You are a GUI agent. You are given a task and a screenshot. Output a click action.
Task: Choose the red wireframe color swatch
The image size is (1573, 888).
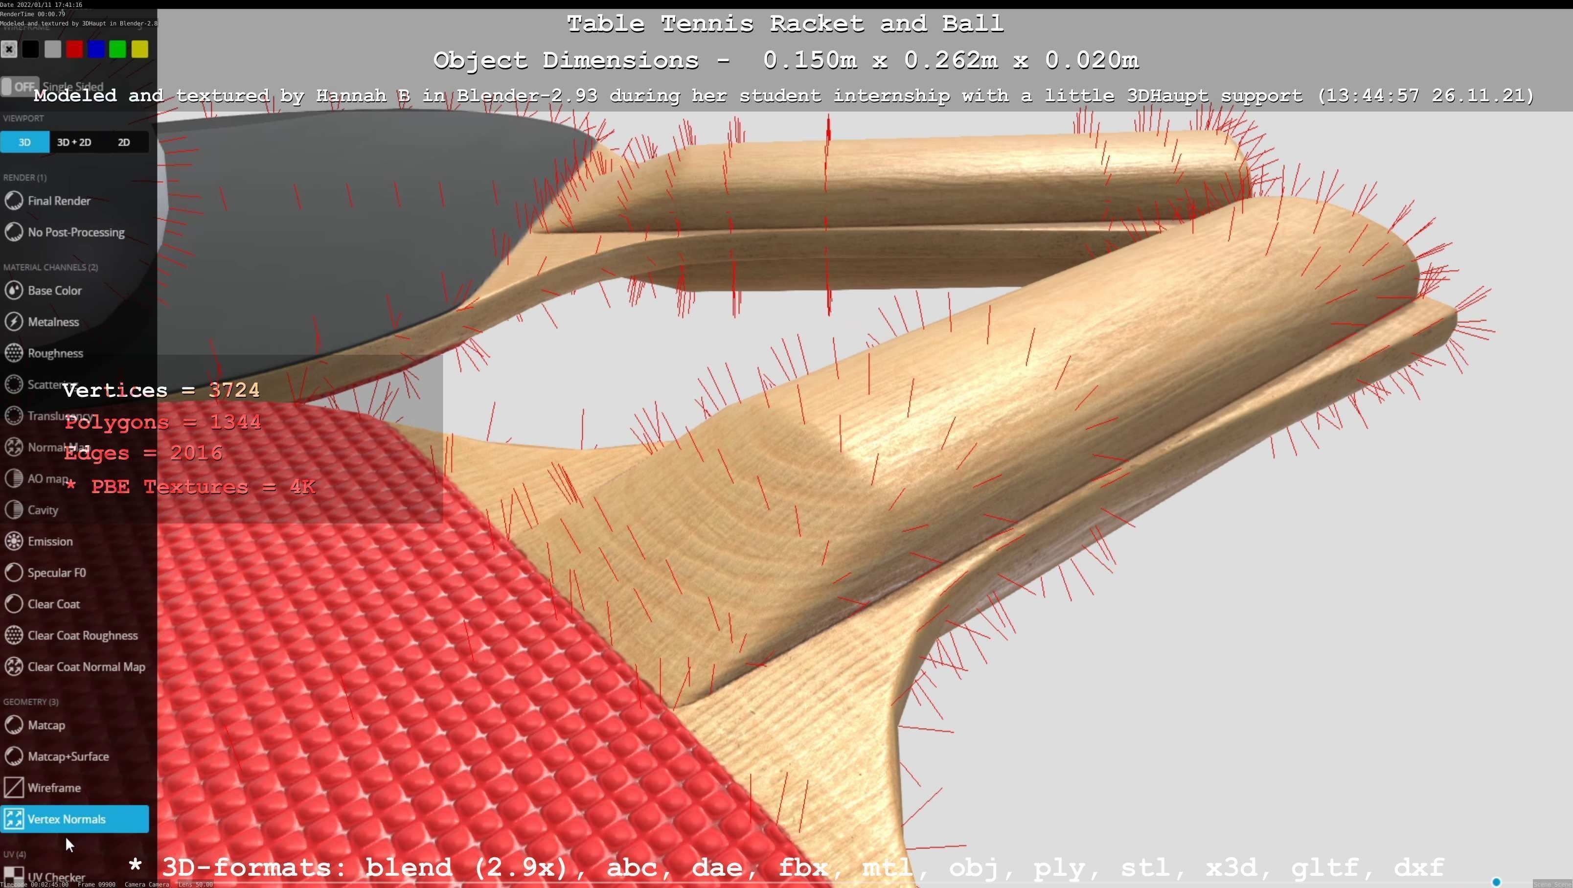74,49
